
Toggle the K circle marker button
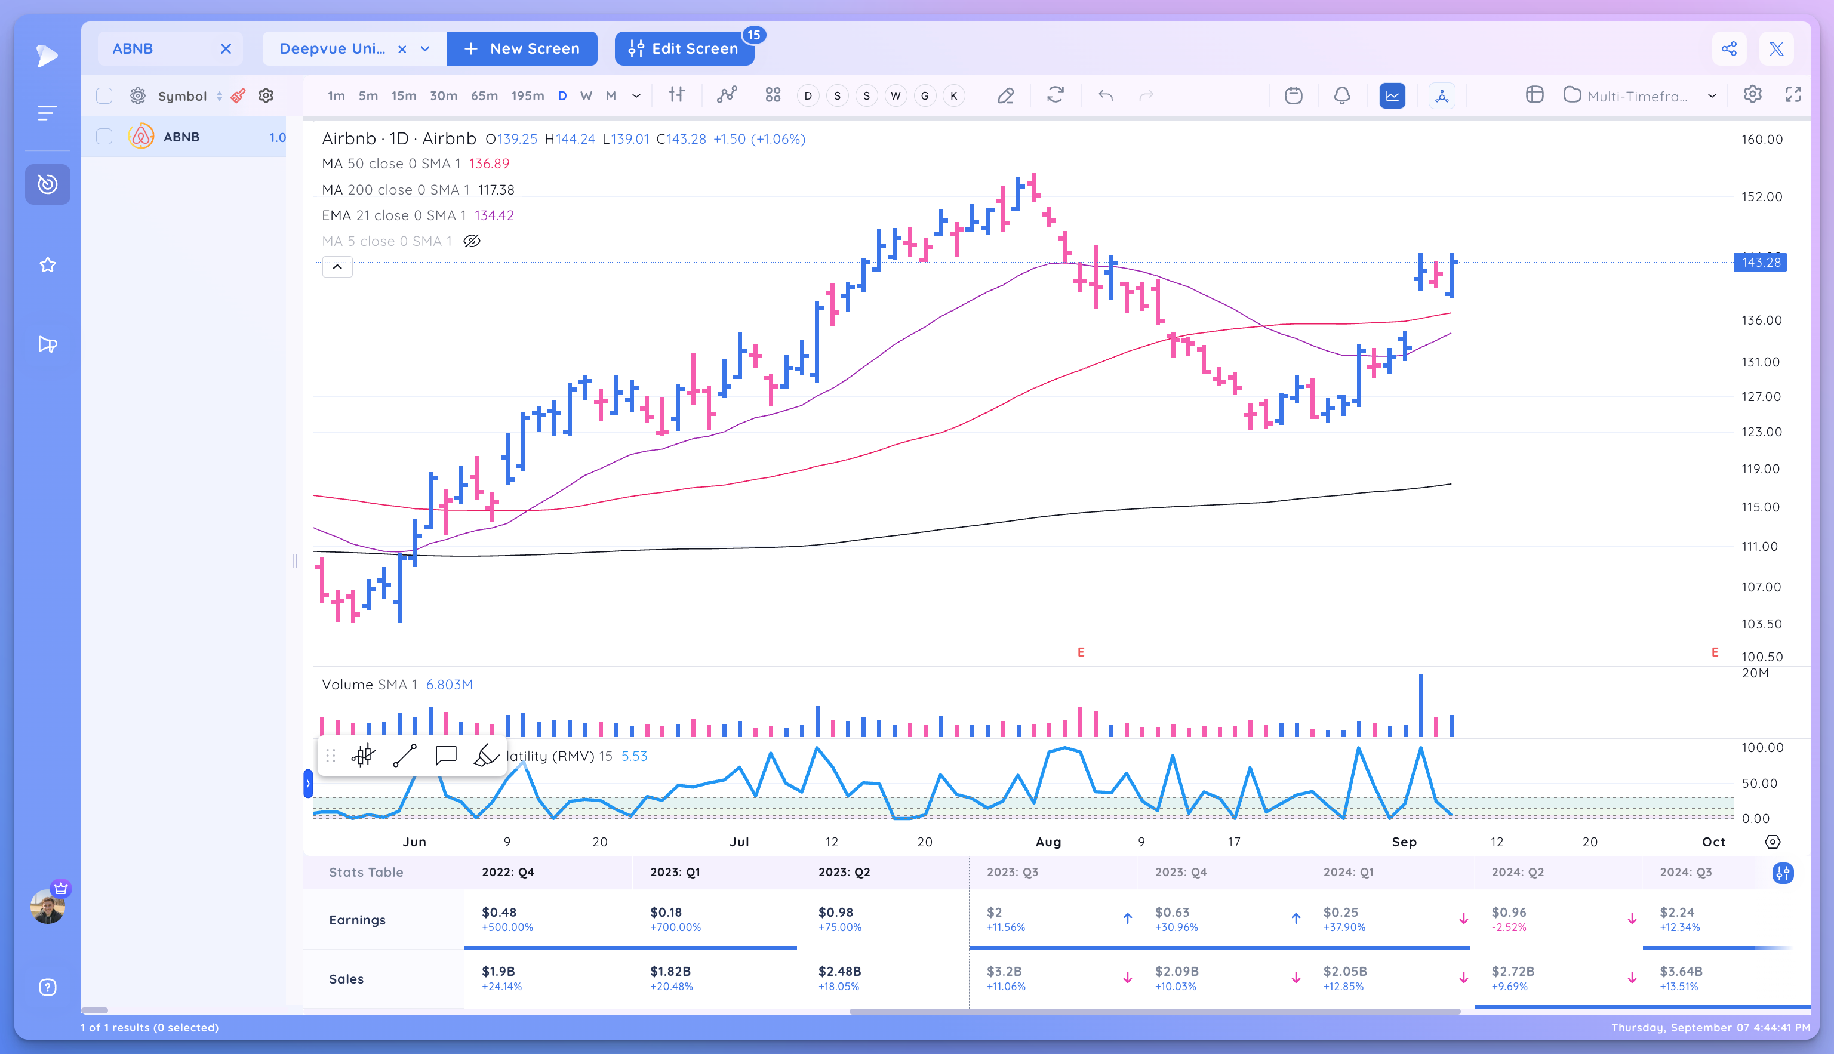click(x=953, y=95)
